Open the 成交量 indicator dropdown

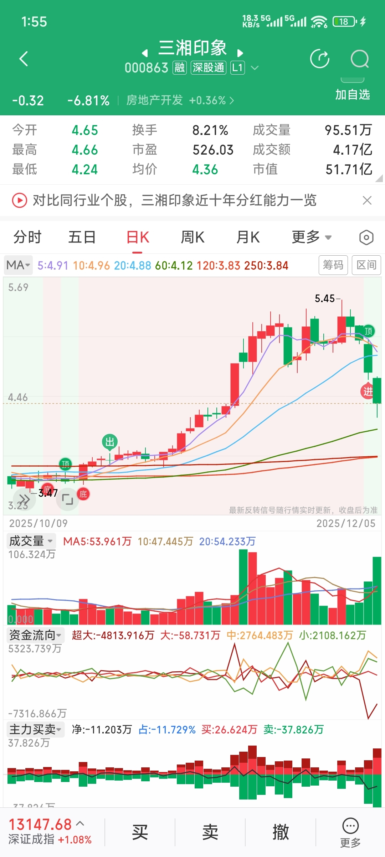31,541
